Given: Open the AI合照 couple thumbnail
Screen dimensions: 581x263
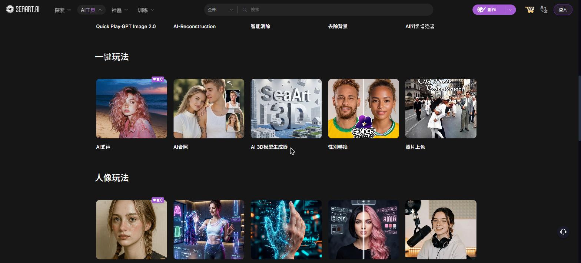Looking at the screenshot, I should (209, 108).
